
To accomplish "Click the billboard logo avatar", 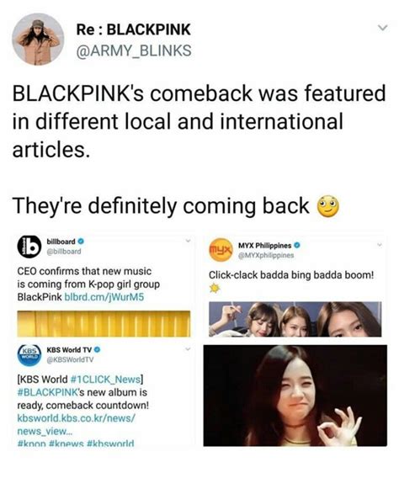I will (29, 247).
